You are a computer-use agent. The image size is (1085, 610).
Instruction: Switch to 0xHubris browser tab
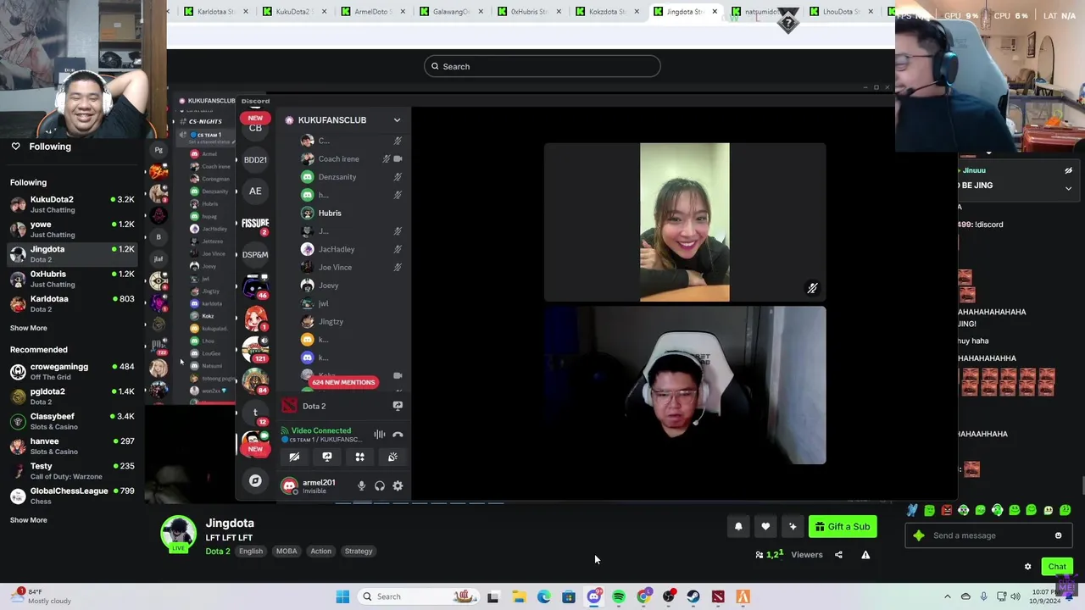(529, 12)
